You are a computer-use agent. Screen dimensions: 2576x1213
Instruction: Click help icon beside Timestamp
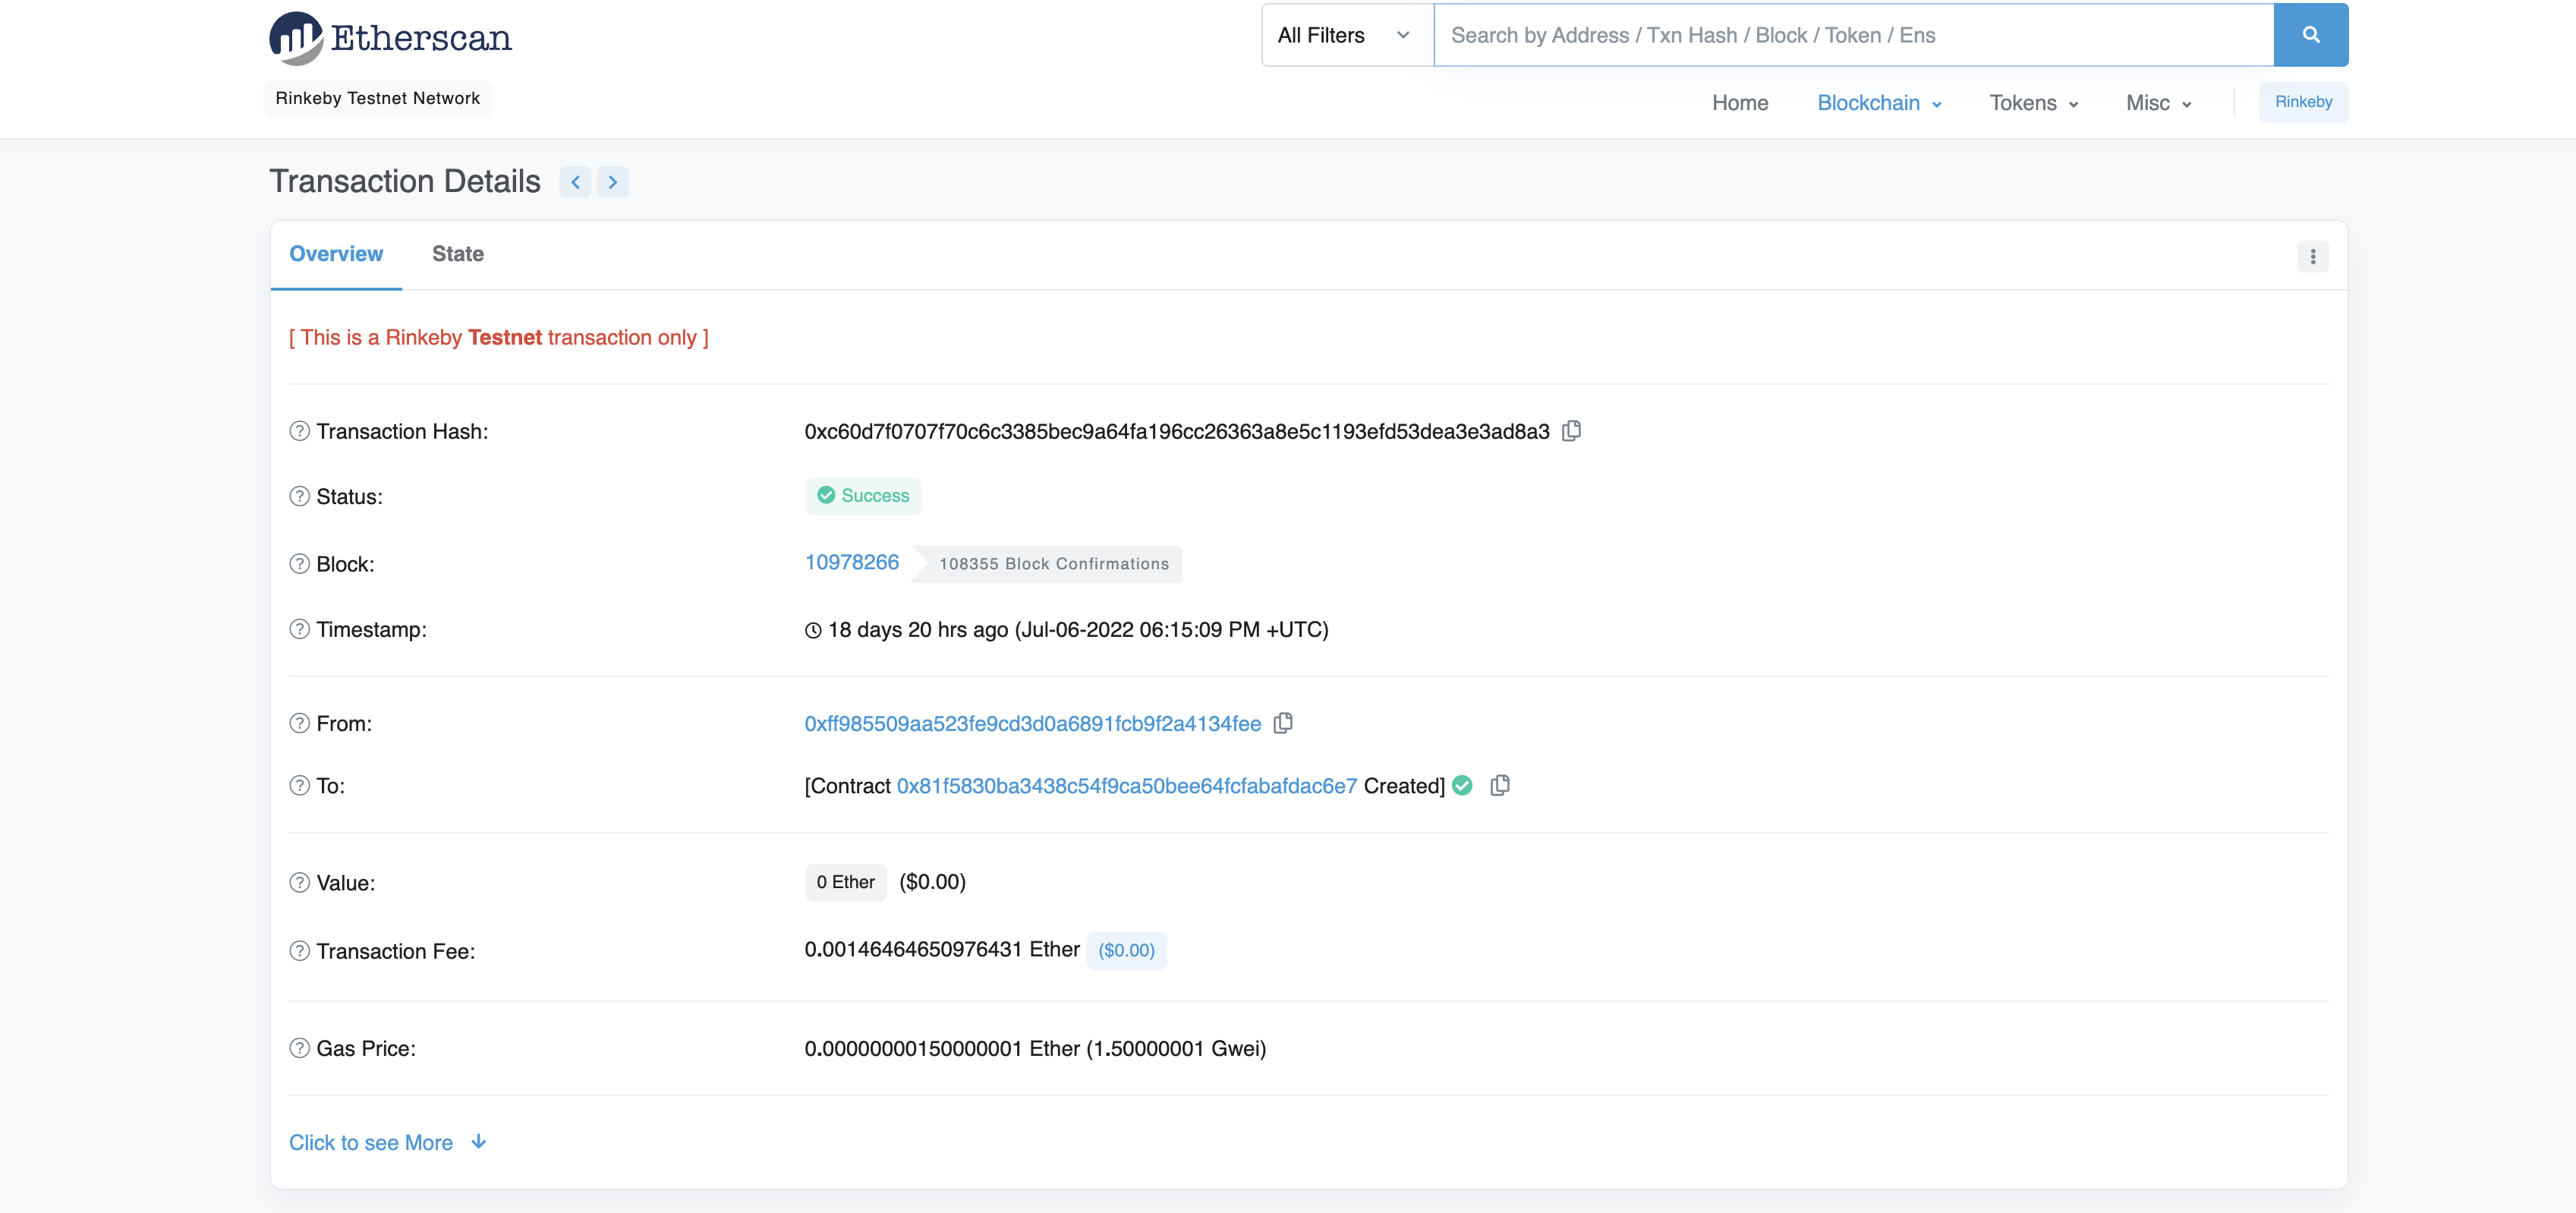(299, 629)
